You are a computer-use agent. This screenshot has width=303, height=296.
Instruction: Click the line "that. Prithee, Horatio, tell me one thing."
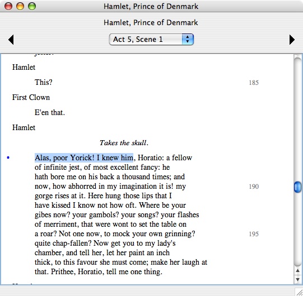99,272
